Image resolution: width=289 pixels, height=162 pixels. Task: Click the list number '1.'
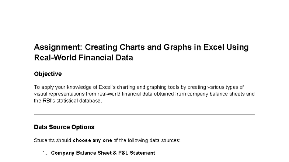tap(45, 153)
